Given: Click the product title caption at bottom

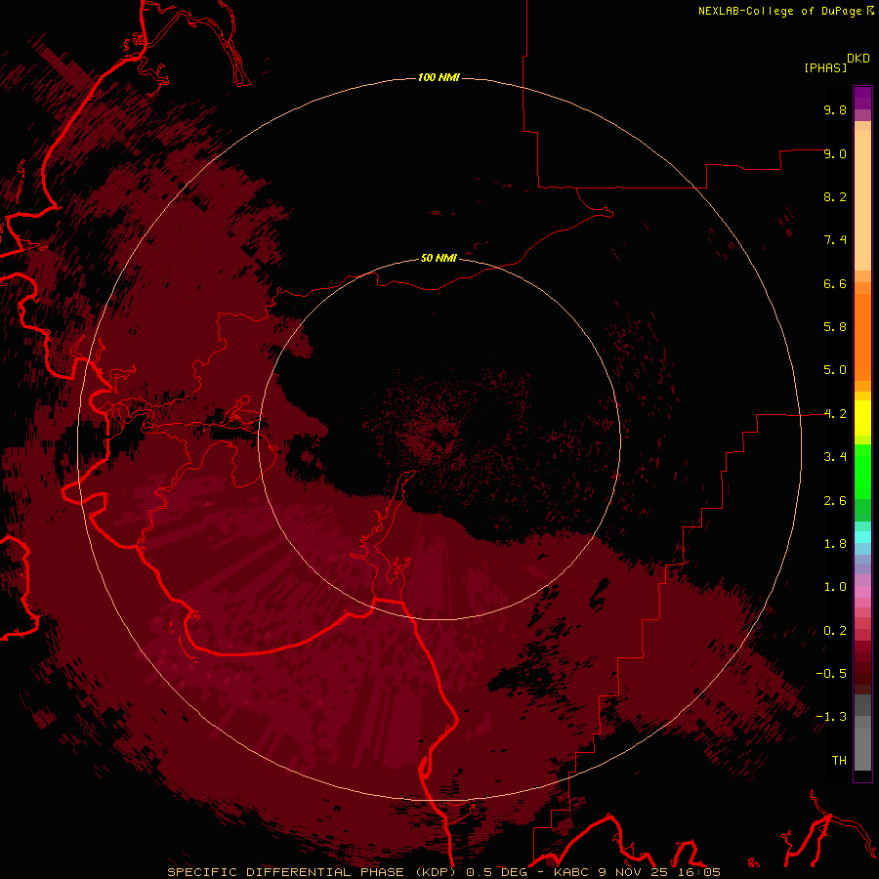Looking at the screenshot, I should 444,872.
